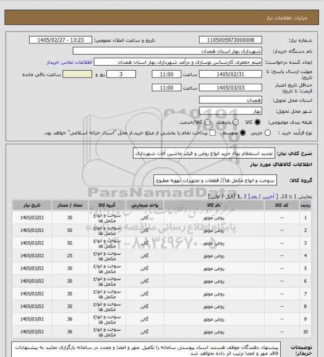Click the گروه کالا column header
324x357 pixels.
click(107, 205)
